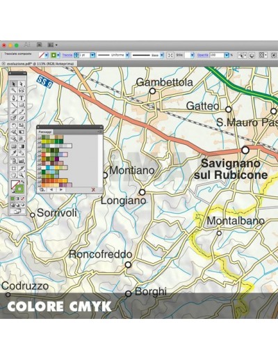Pick the coral red swatch in Paesaggi
The width and height of the screenshot is (278, 360).
click(44, 155)
